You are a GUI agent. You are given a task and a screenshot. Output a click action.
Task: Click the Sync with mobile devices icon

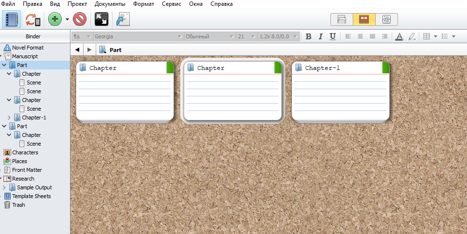tap(33, 19)
